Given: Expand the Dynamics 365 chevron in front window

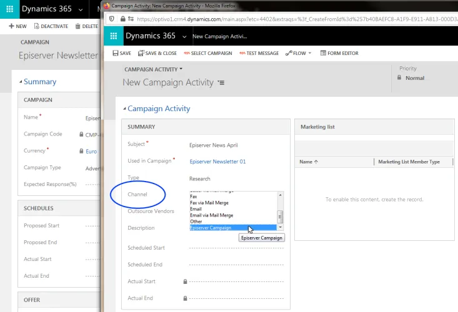Looking at the screenshot, I should [x=184, y=37].
